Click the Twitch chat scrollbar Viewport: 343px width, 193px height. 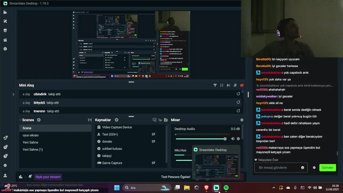(x=337, y=153)
